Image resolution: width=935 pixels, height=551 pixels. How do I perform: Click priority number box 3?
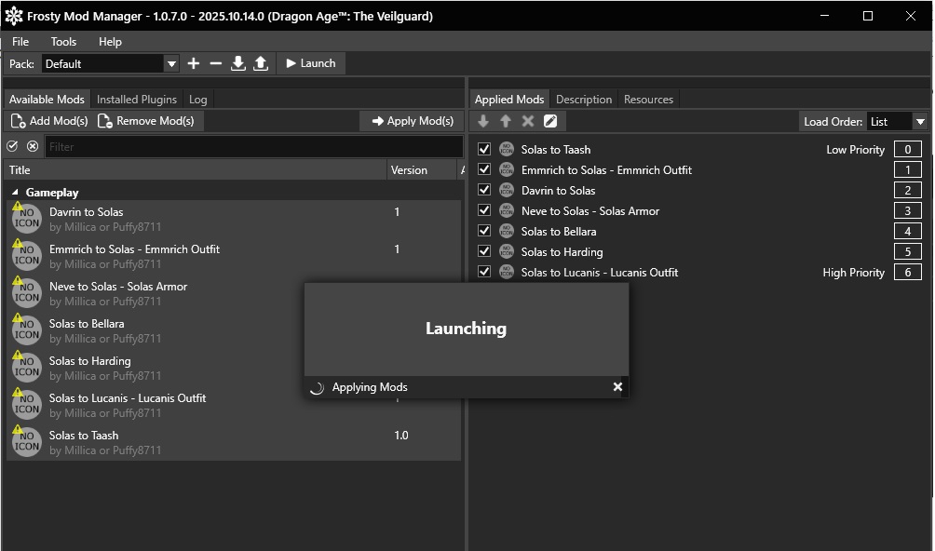908,211
